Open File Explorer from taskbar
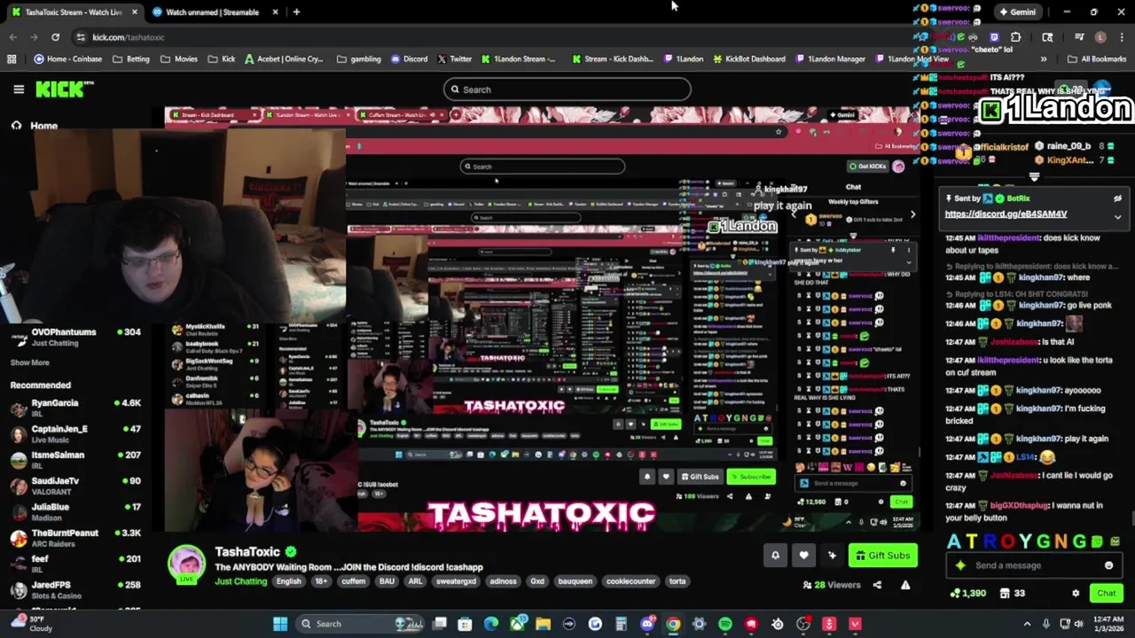This screenshot has width=1135, height=638. click(x=543, y=624)
